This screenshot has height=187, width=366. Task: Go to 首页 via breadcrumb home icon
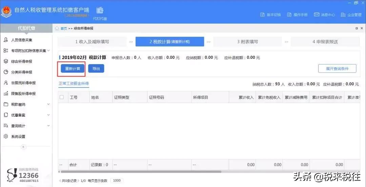57,29
